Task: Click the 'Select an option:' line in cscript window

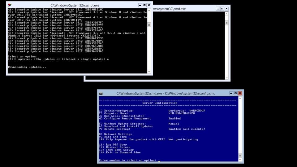Action: click(x=23, y=57)
